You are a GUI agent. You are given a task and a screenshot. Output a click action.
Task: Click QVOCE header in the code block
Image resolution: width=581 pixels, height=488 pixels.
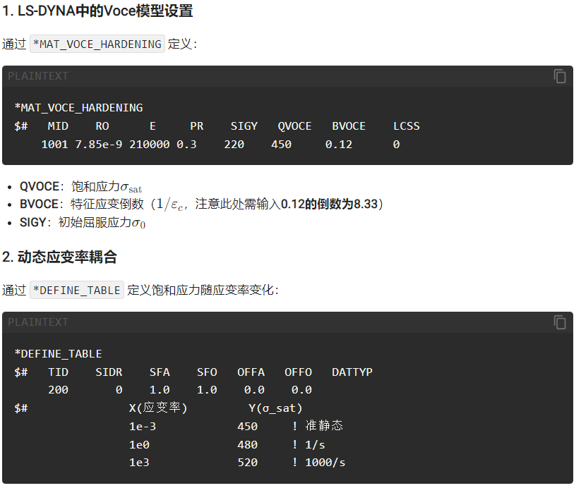(294, 126)
